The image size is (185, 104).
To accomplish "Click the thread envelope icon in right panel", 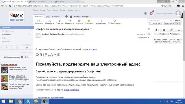I will click(164, 30).
